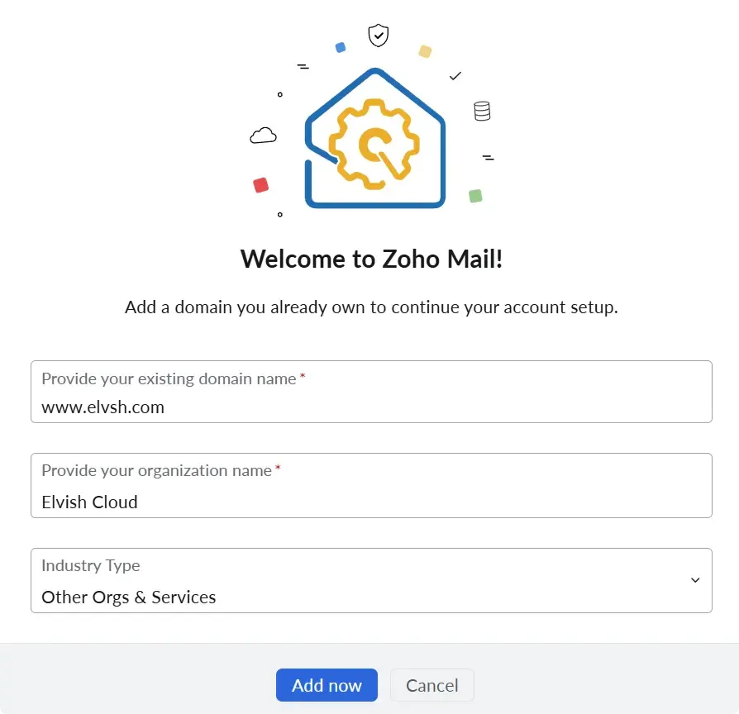This screenshot has width=739, height=714.
Task: Click the double-dash mark below the database icon
Action: click(x=488, y=157)
